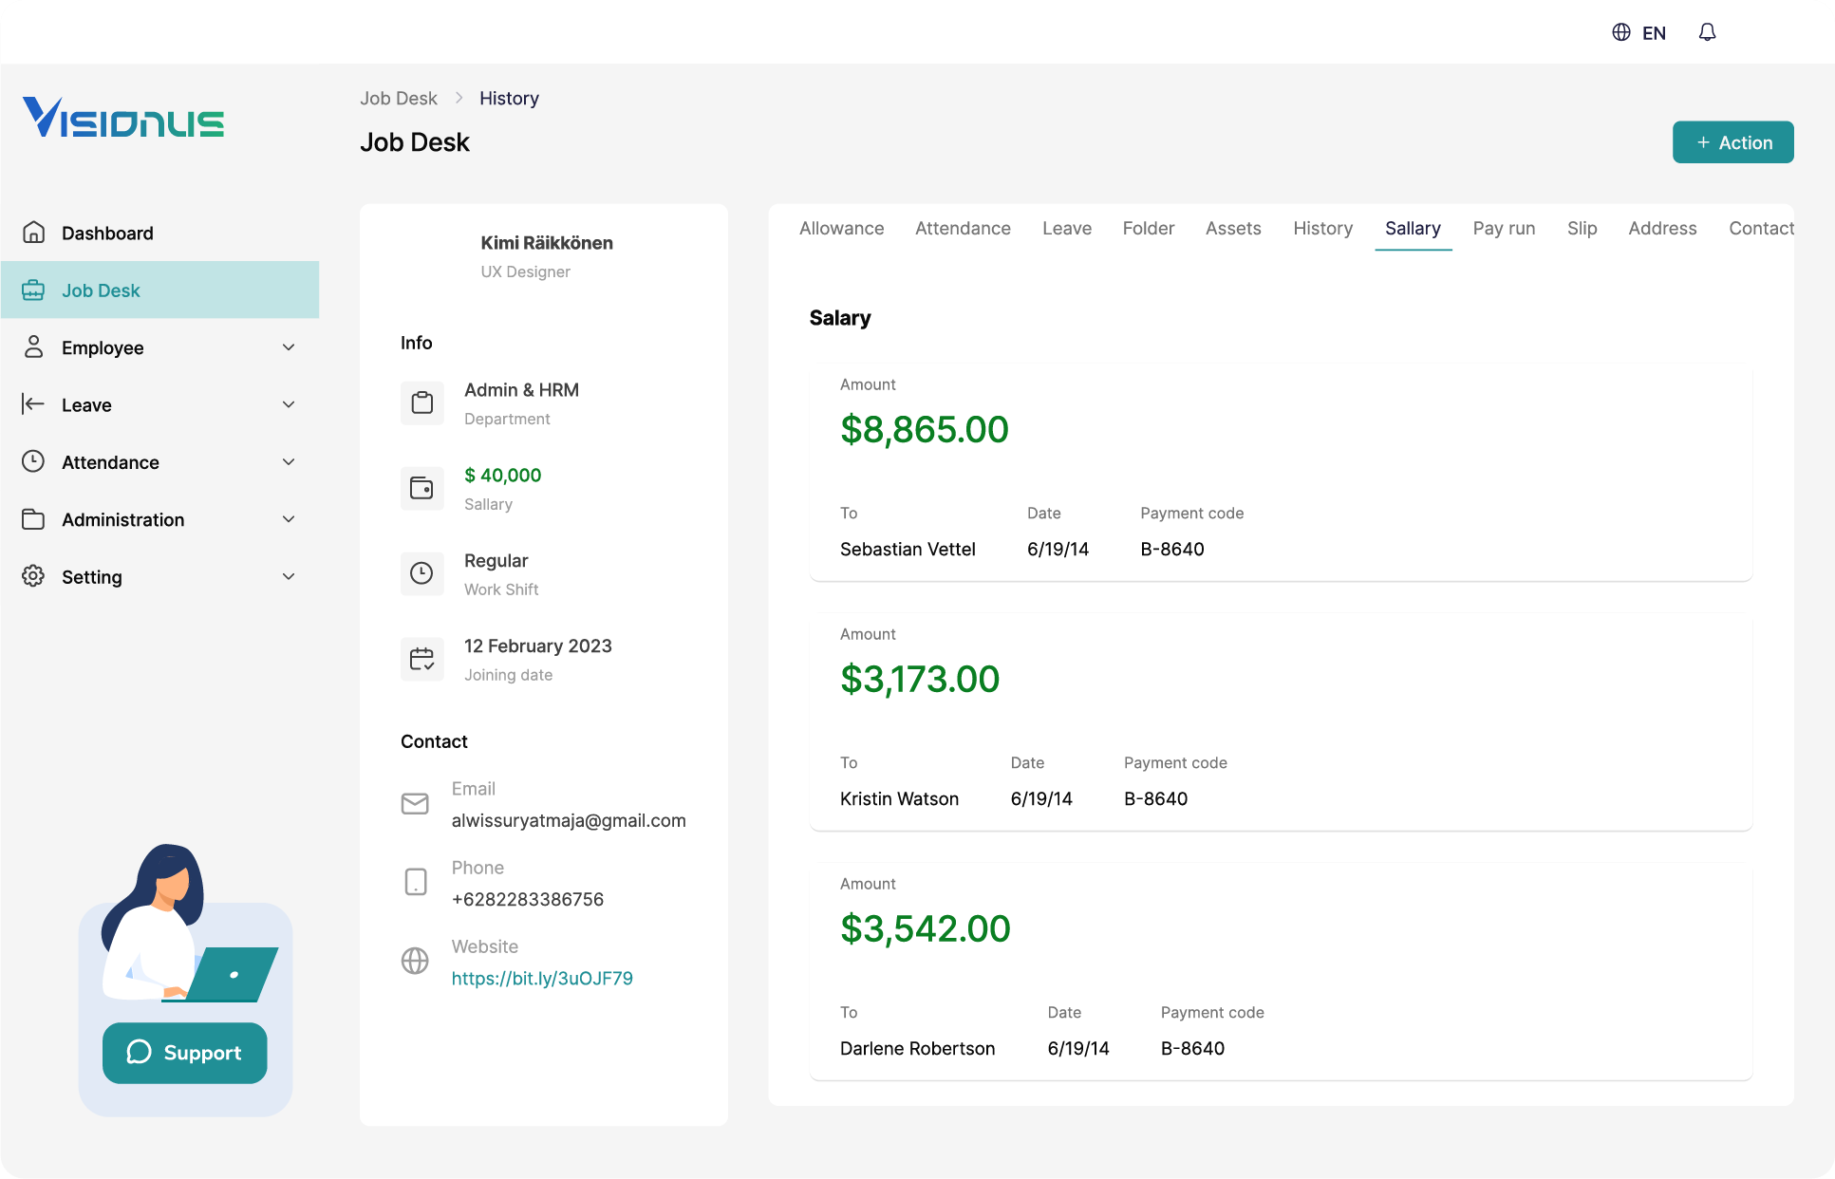The image size is (1835, 1179).
Task: Open Settings via the gear icon
Action: pos(34,576)
